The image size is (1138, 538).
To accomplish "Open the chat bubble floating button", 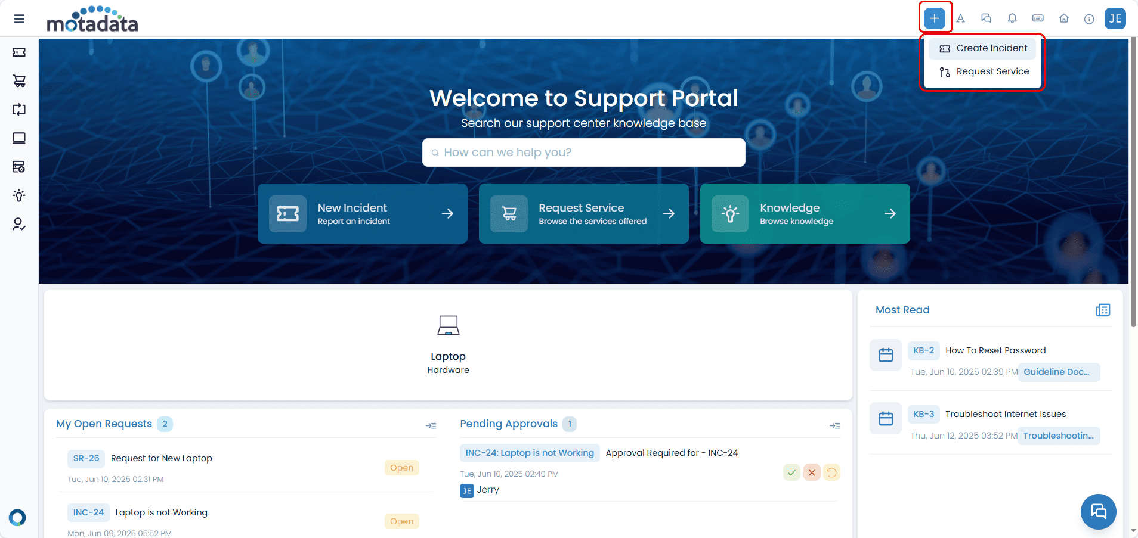I will [1098, 511].
